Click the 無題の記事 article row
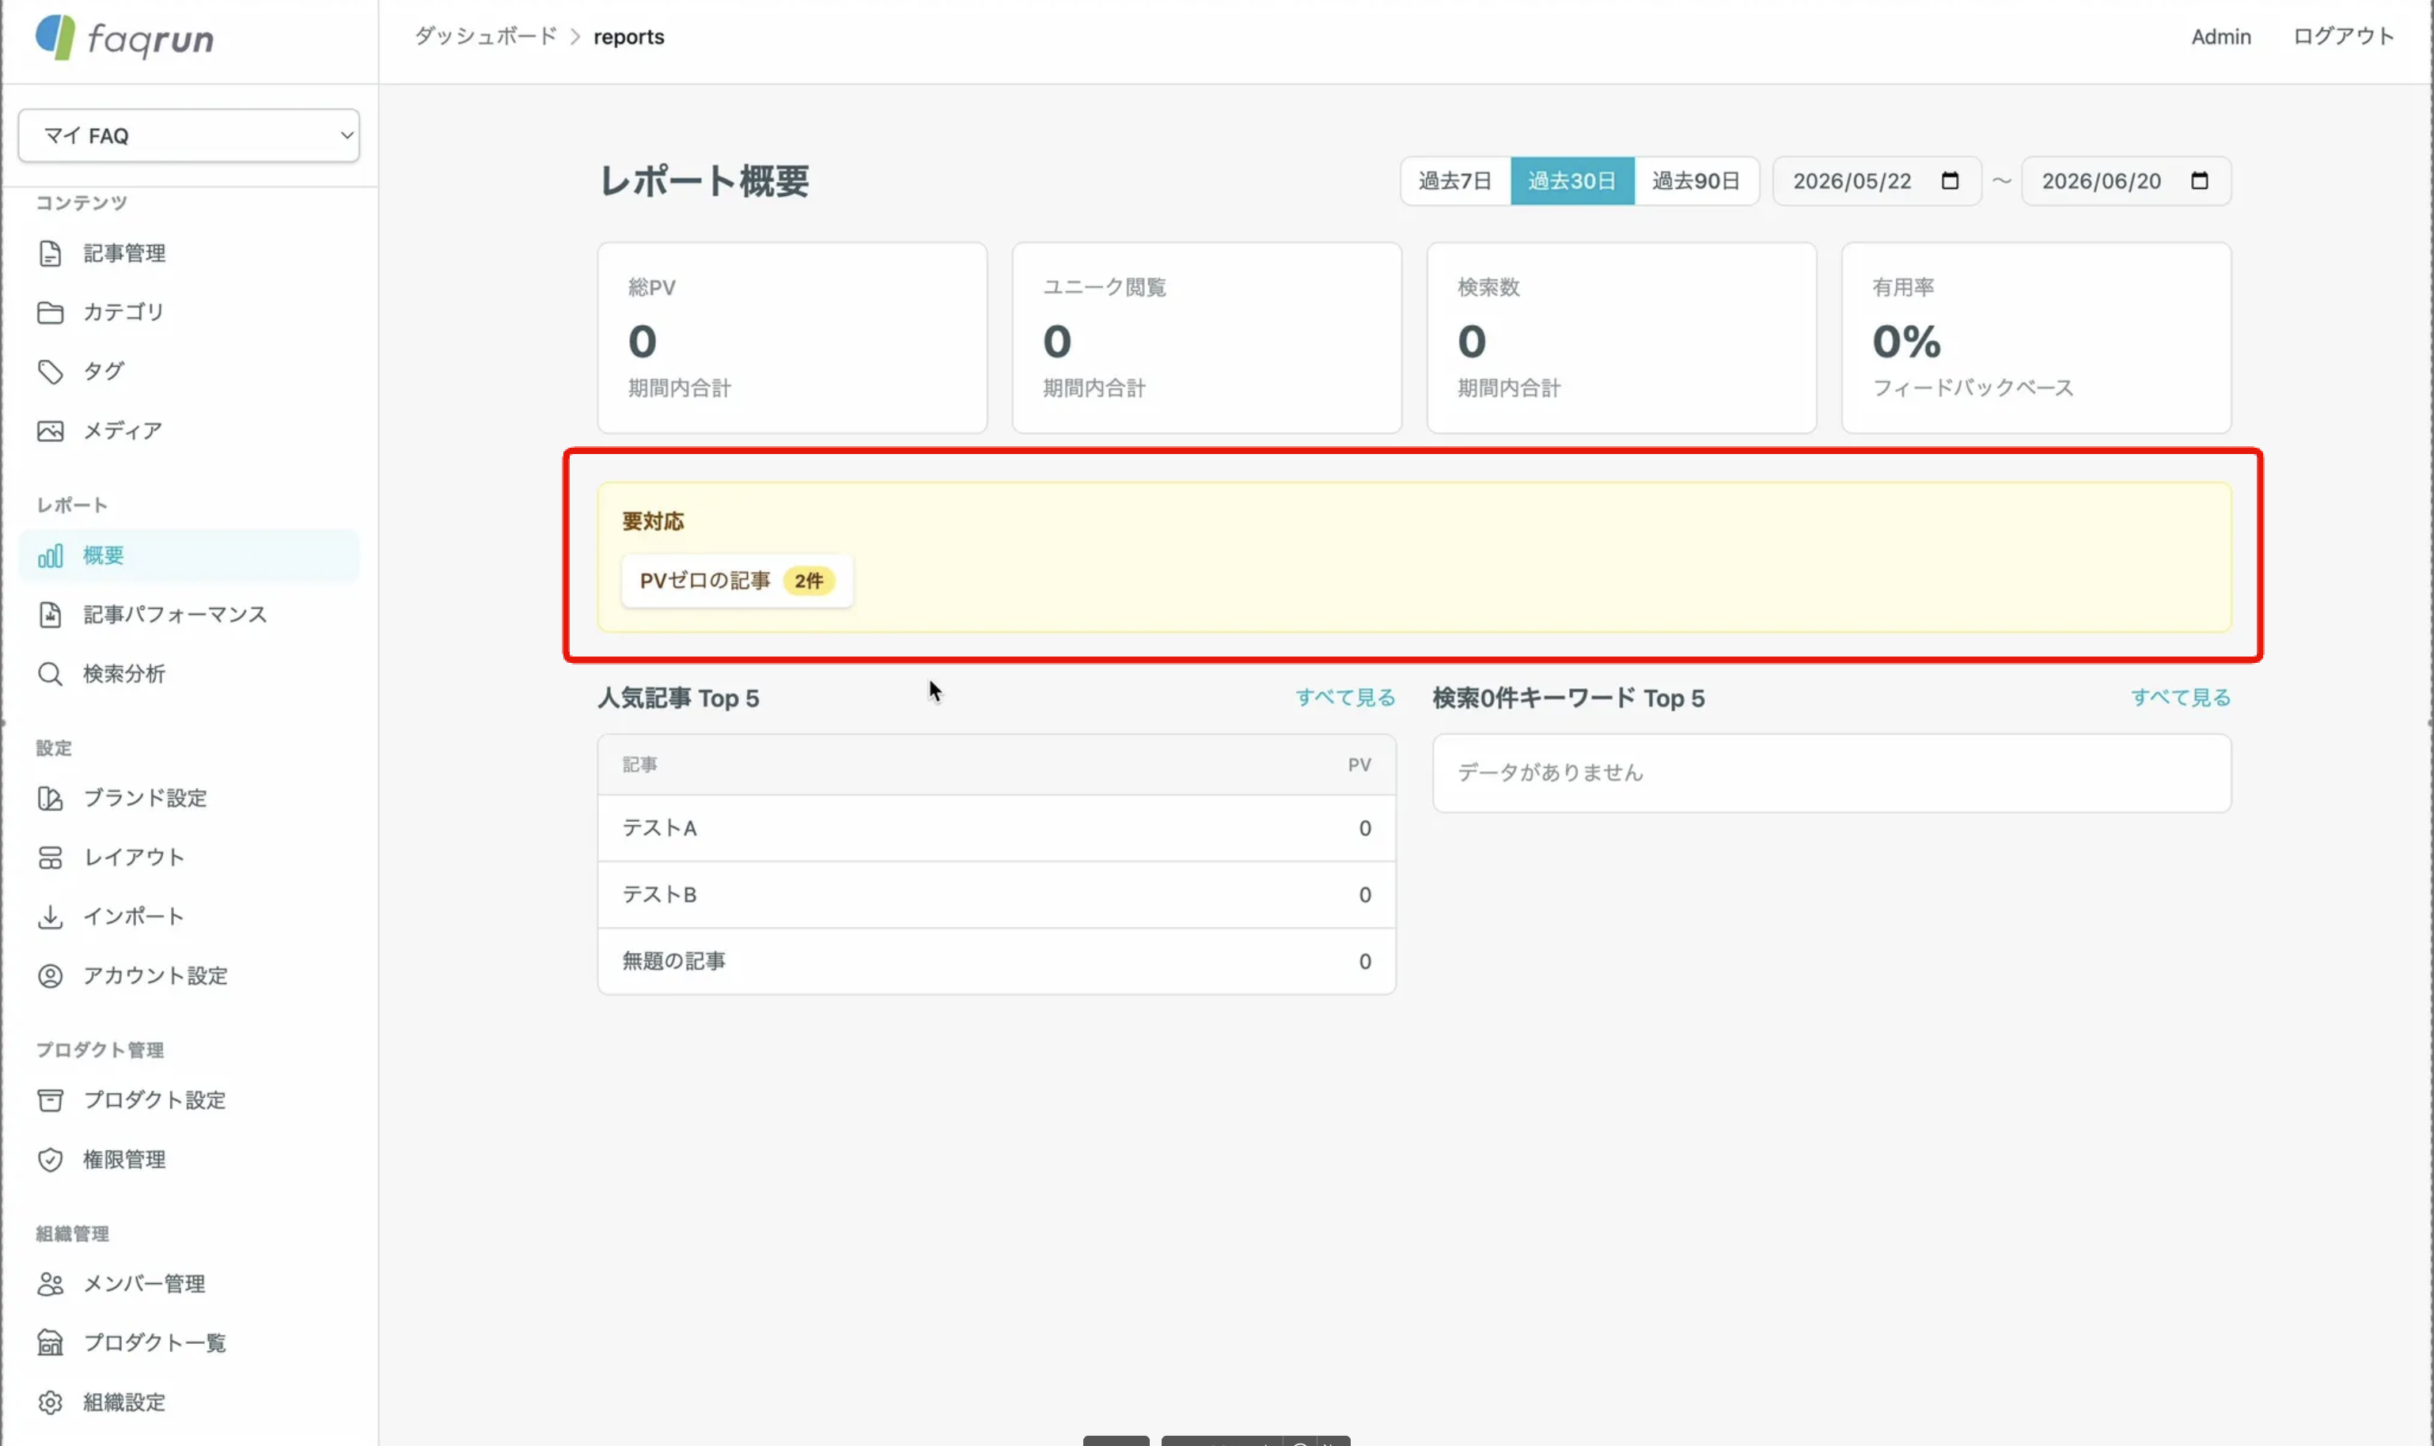 tap(996, 962)
